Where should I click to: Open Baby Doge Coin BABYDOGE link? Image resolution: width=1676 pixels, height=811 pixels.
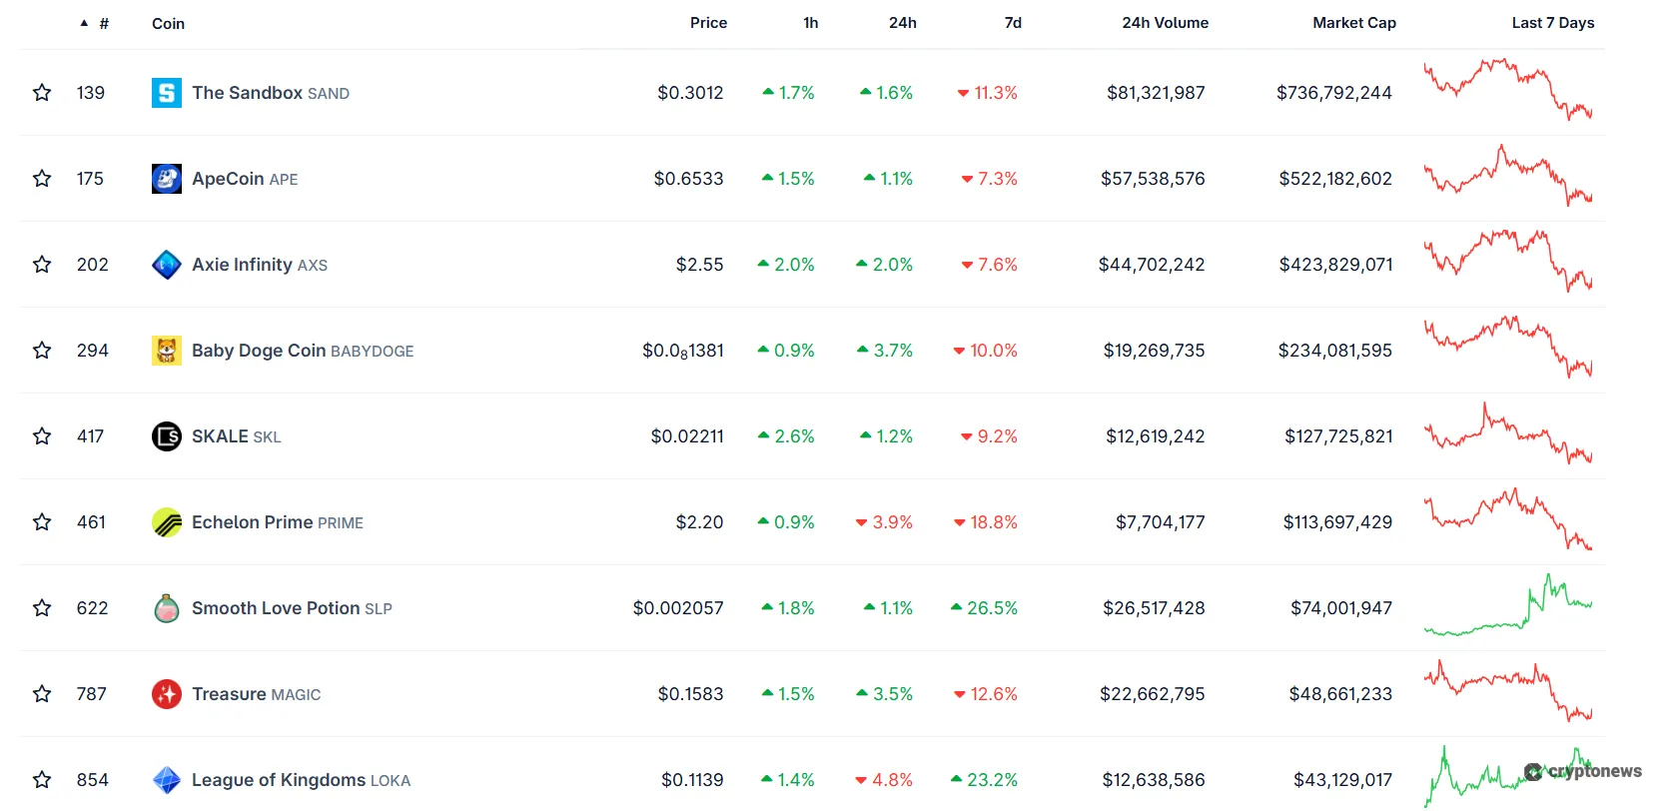coord(303,351)
